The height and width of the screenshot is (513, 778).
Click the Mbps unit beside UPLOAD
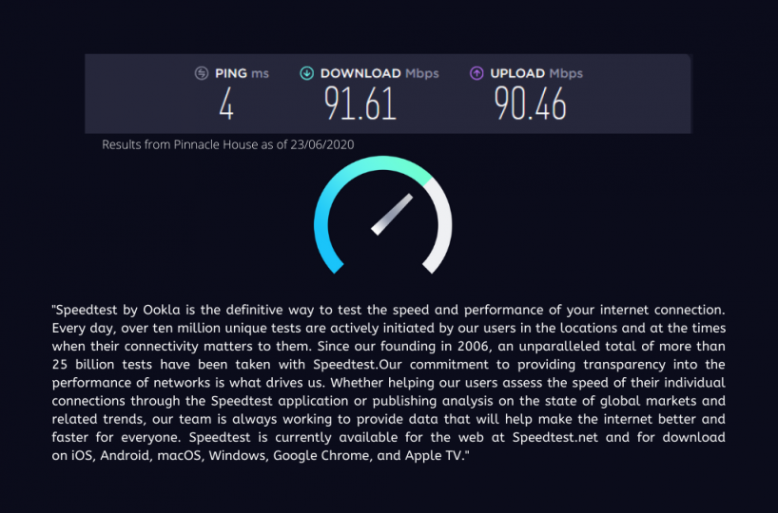566,73
